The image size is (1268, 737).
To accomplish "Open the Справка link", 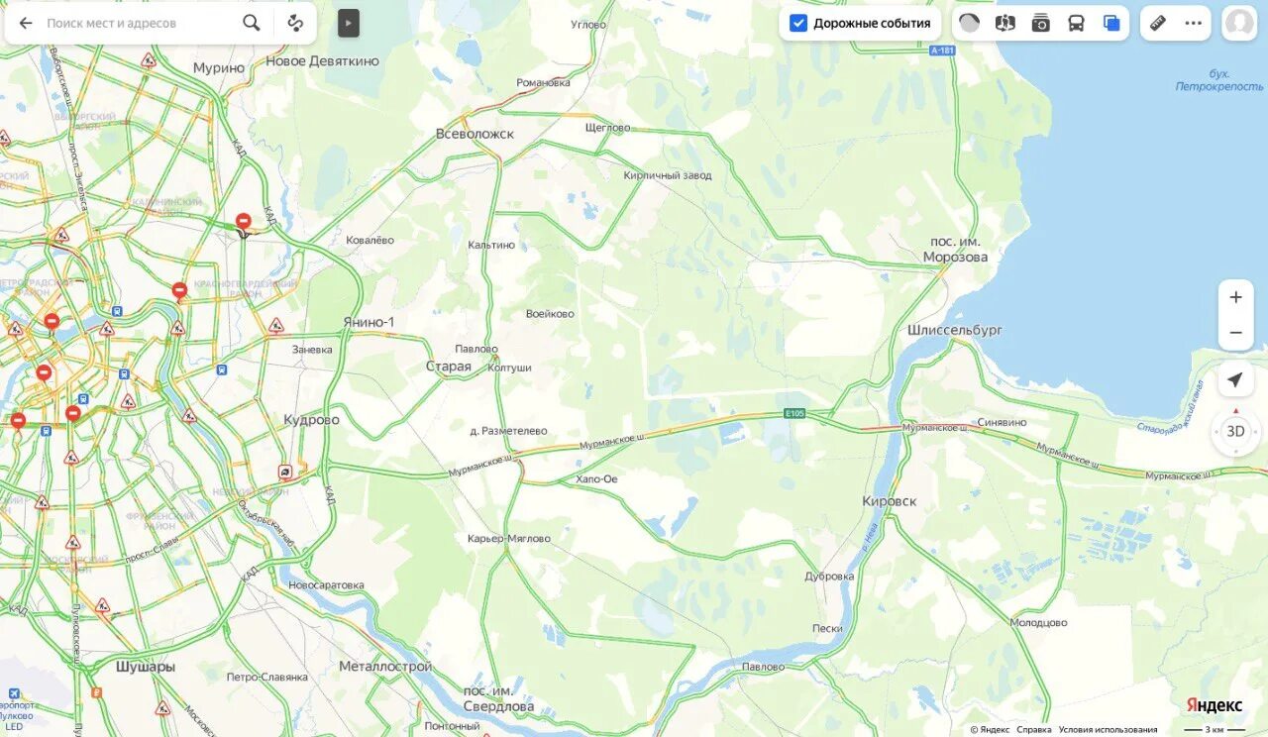I will tap(1034, 730).
